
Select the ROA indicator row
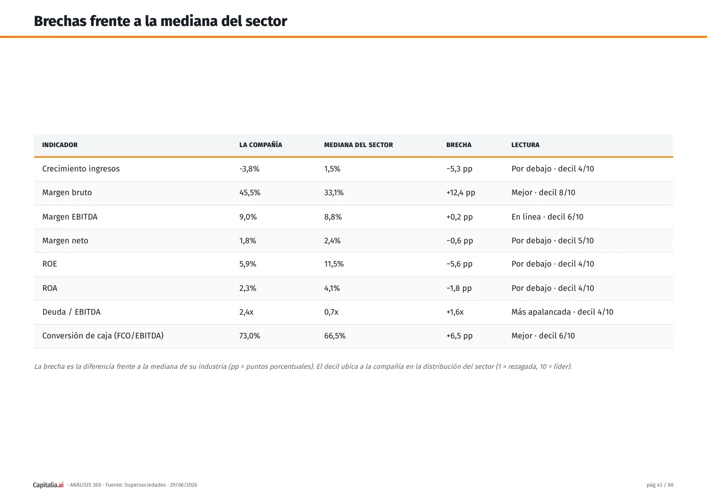click(x=353, y=288)
